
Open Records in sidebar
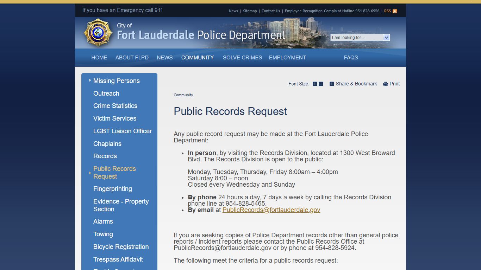(105, 156)
